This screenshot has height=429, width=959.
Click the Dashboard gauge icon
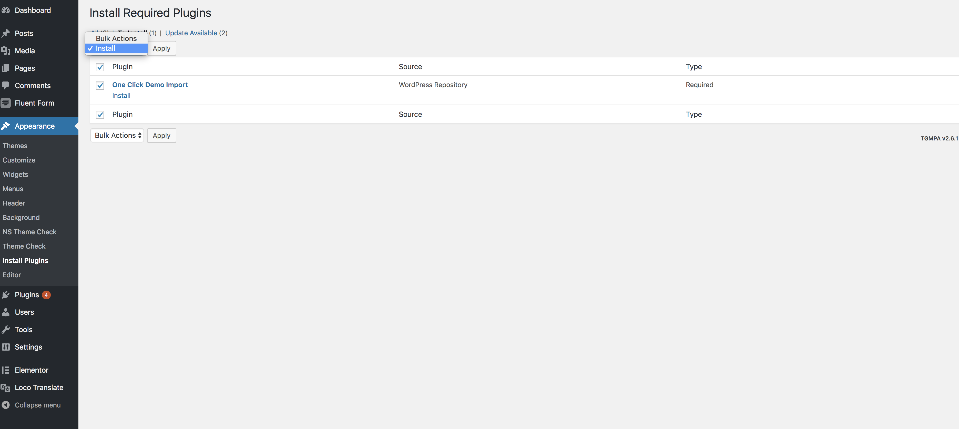click(x=6, y=11)
